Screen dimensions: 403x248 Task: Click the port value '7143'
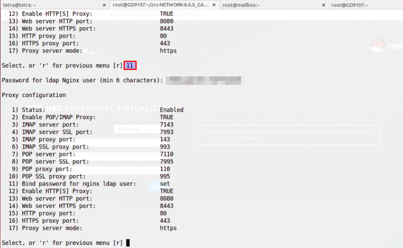coord(167,125)
